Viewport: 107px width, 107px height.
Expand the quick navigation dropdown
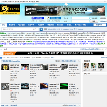pos(100,25)
